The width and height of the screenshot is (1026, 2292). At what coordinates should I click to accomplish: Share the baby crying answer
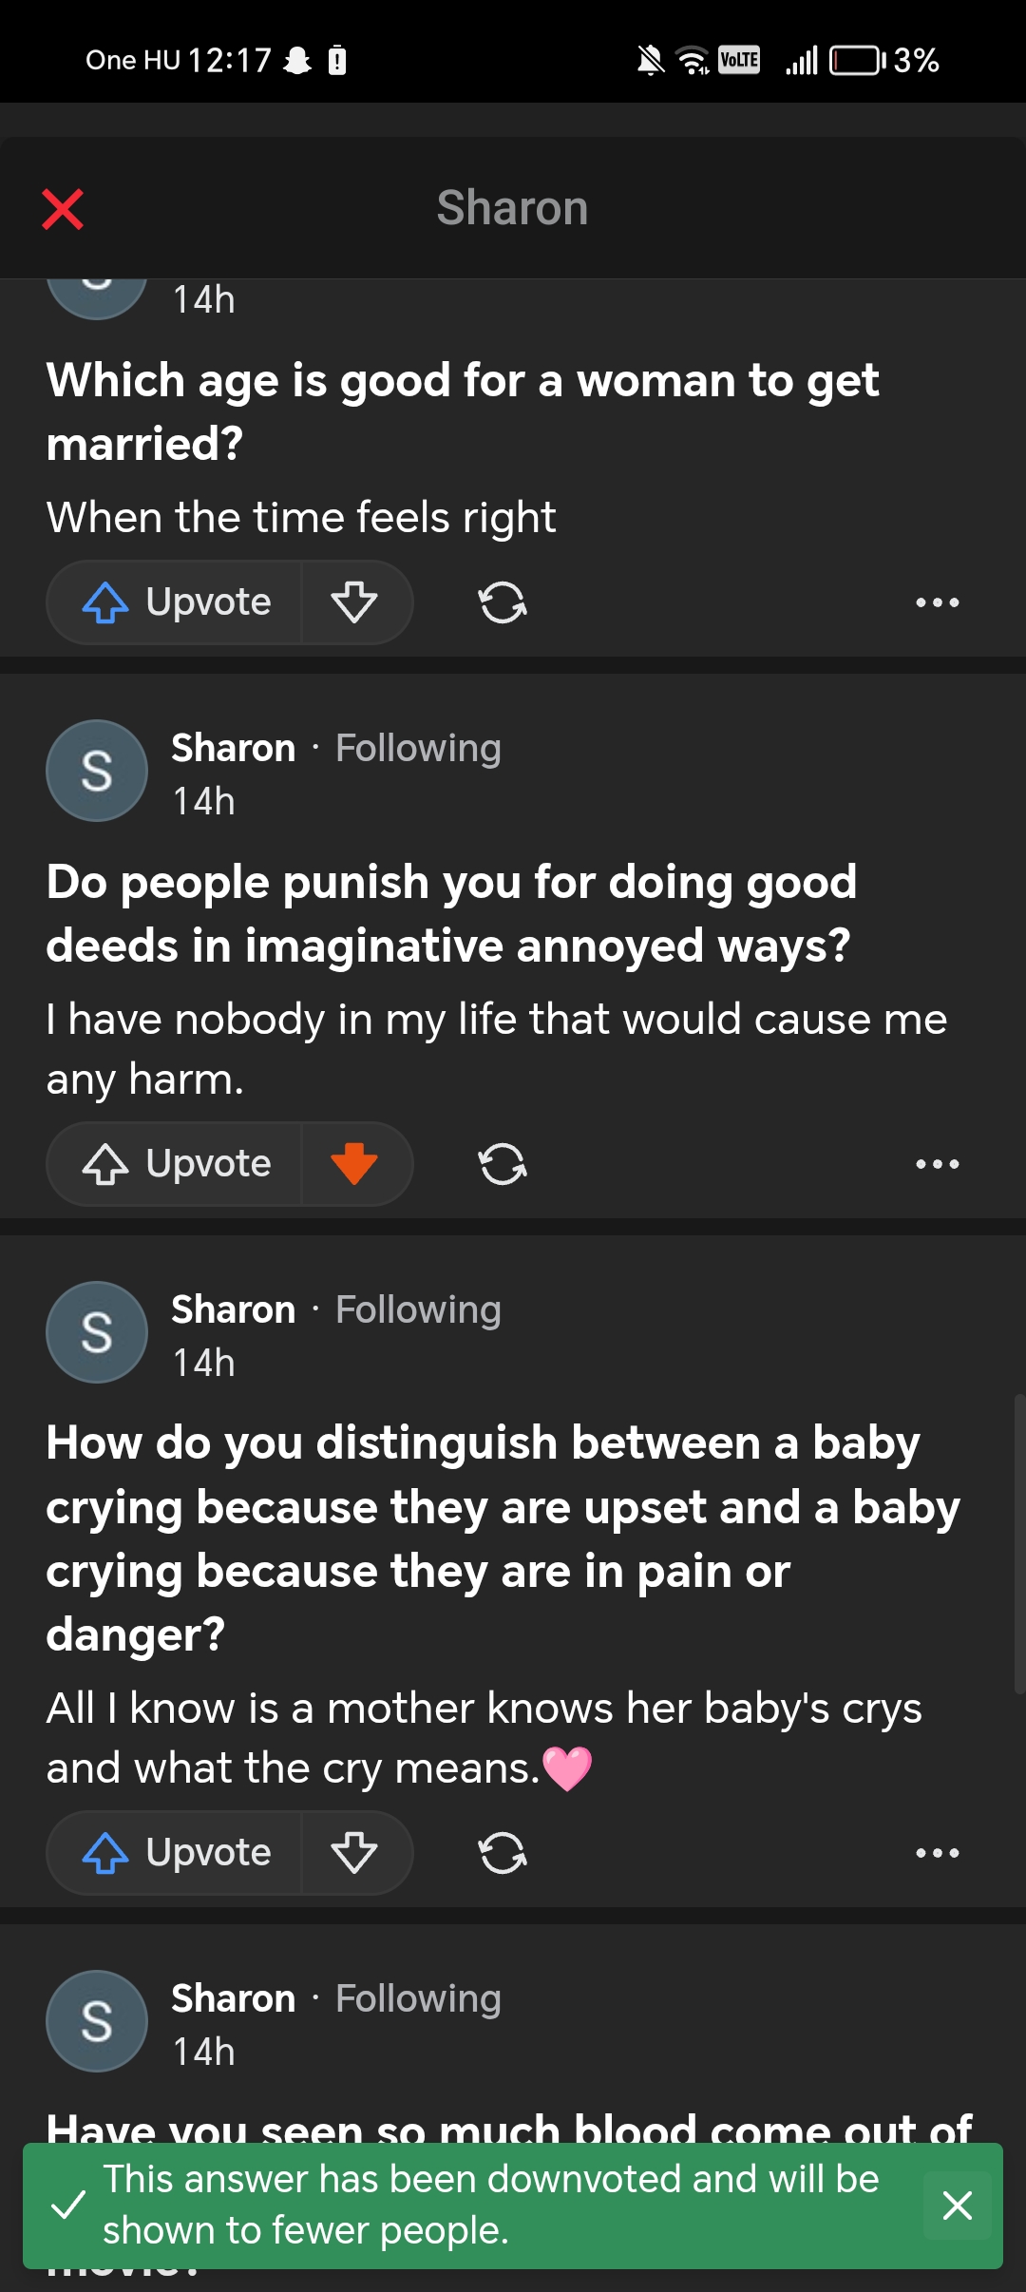[x=503, y=1853]
